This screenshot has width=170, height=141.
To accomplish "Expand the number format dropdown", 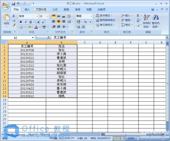I will [91, 16].
